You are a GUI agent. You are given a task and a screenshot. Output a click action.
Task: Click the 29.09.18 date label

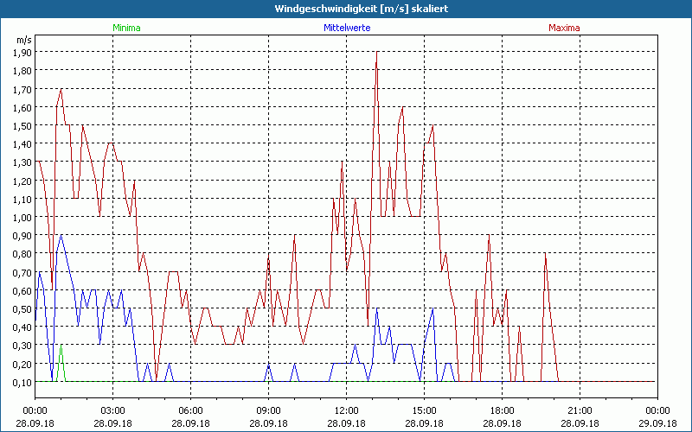coord(657,423)
